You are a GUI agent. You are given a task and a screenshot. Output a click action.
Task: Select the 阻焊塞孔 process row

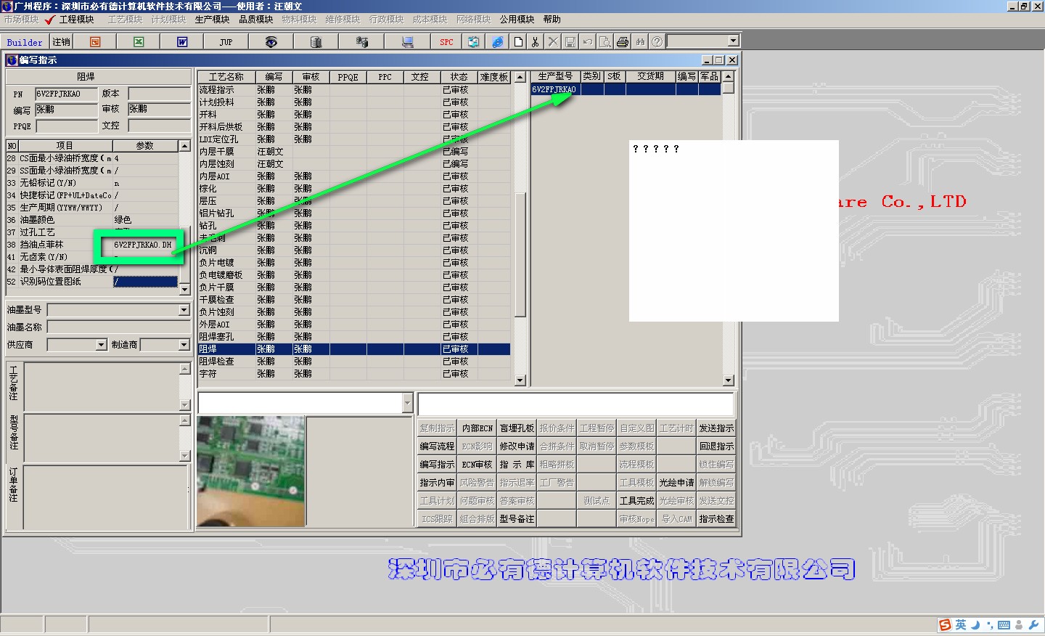pyautogui.click(x=354, y=337)
